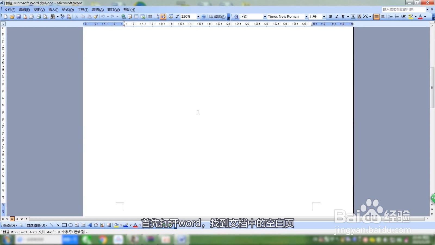Click line color brush swatch
This screenshot has height=245, width=435.
click(126, 225)
